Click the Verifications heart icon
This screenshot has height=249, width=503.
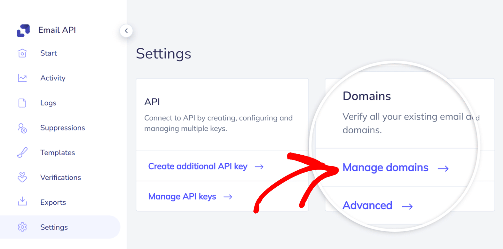22,177
